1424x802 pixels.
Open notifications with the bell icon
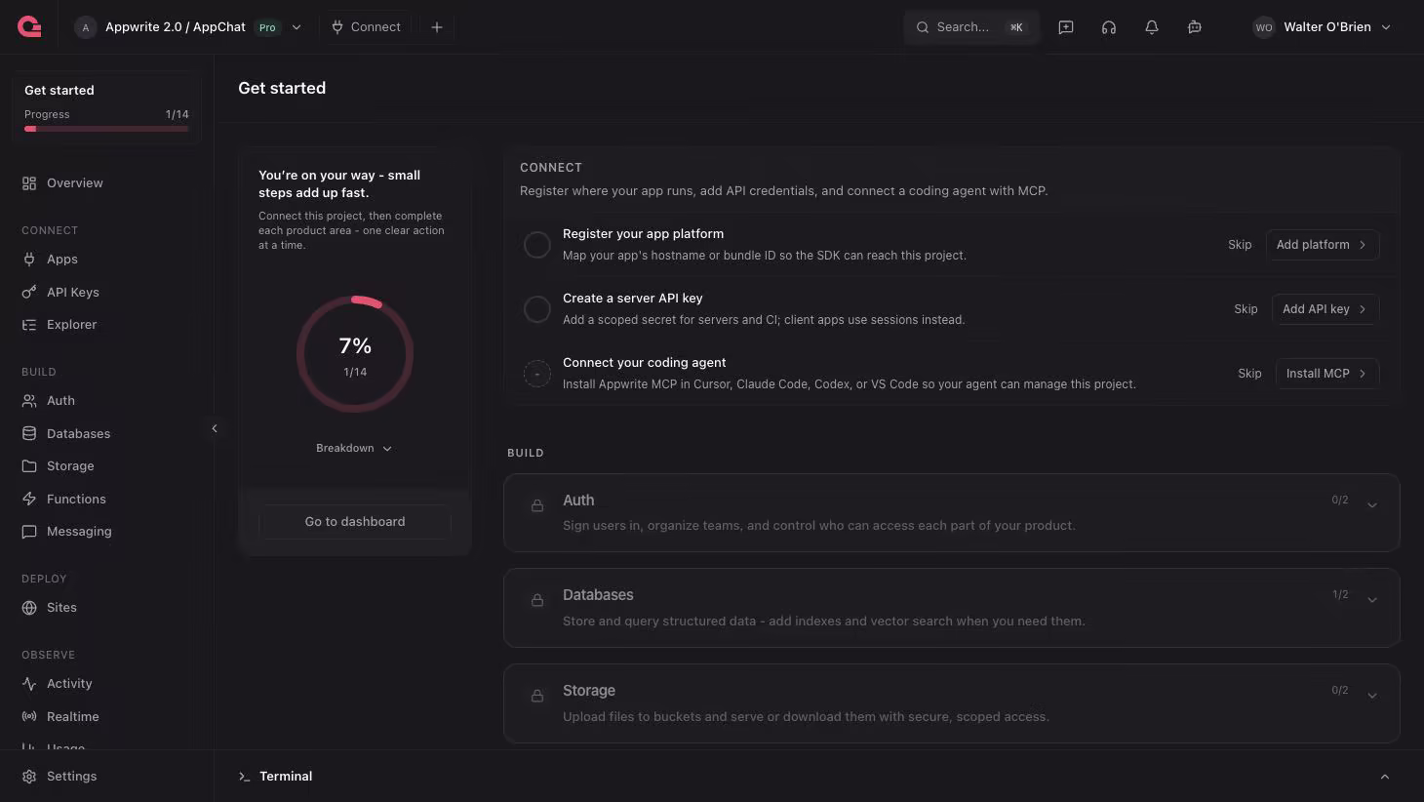pos(1152,27)
